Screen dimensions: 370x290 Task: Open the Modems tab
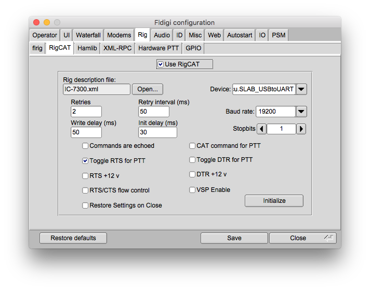pos(119,35)
